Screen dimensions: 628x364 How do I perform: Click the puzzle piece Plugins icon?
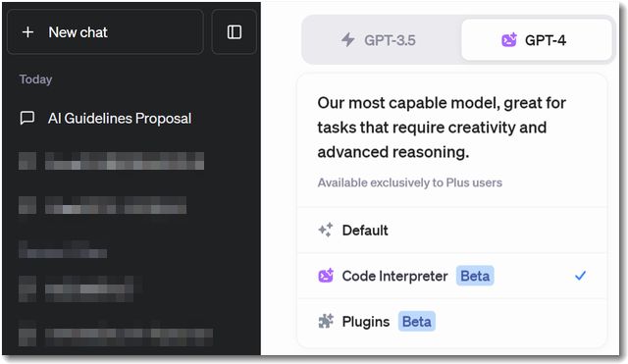pos(326,321)
